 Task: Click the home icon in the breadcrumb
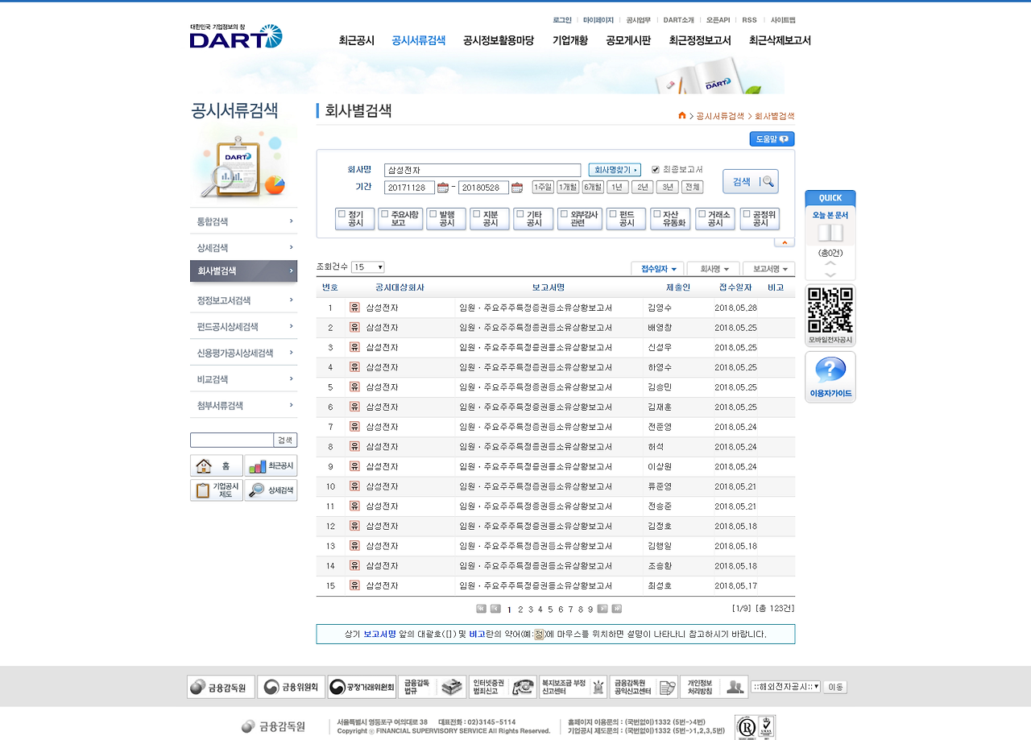[682, 116]
